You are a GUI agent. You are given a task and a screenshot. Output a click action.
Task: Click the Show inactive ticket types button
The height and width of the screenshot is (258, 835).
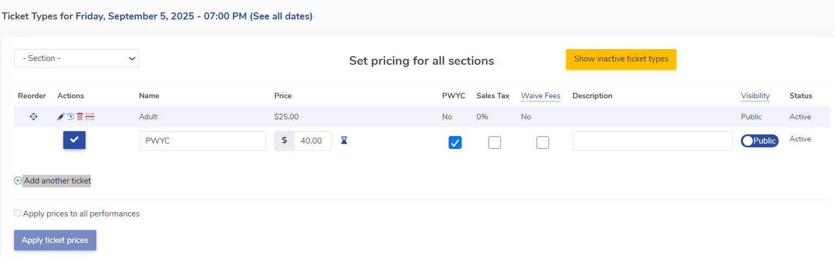[621, 59]
